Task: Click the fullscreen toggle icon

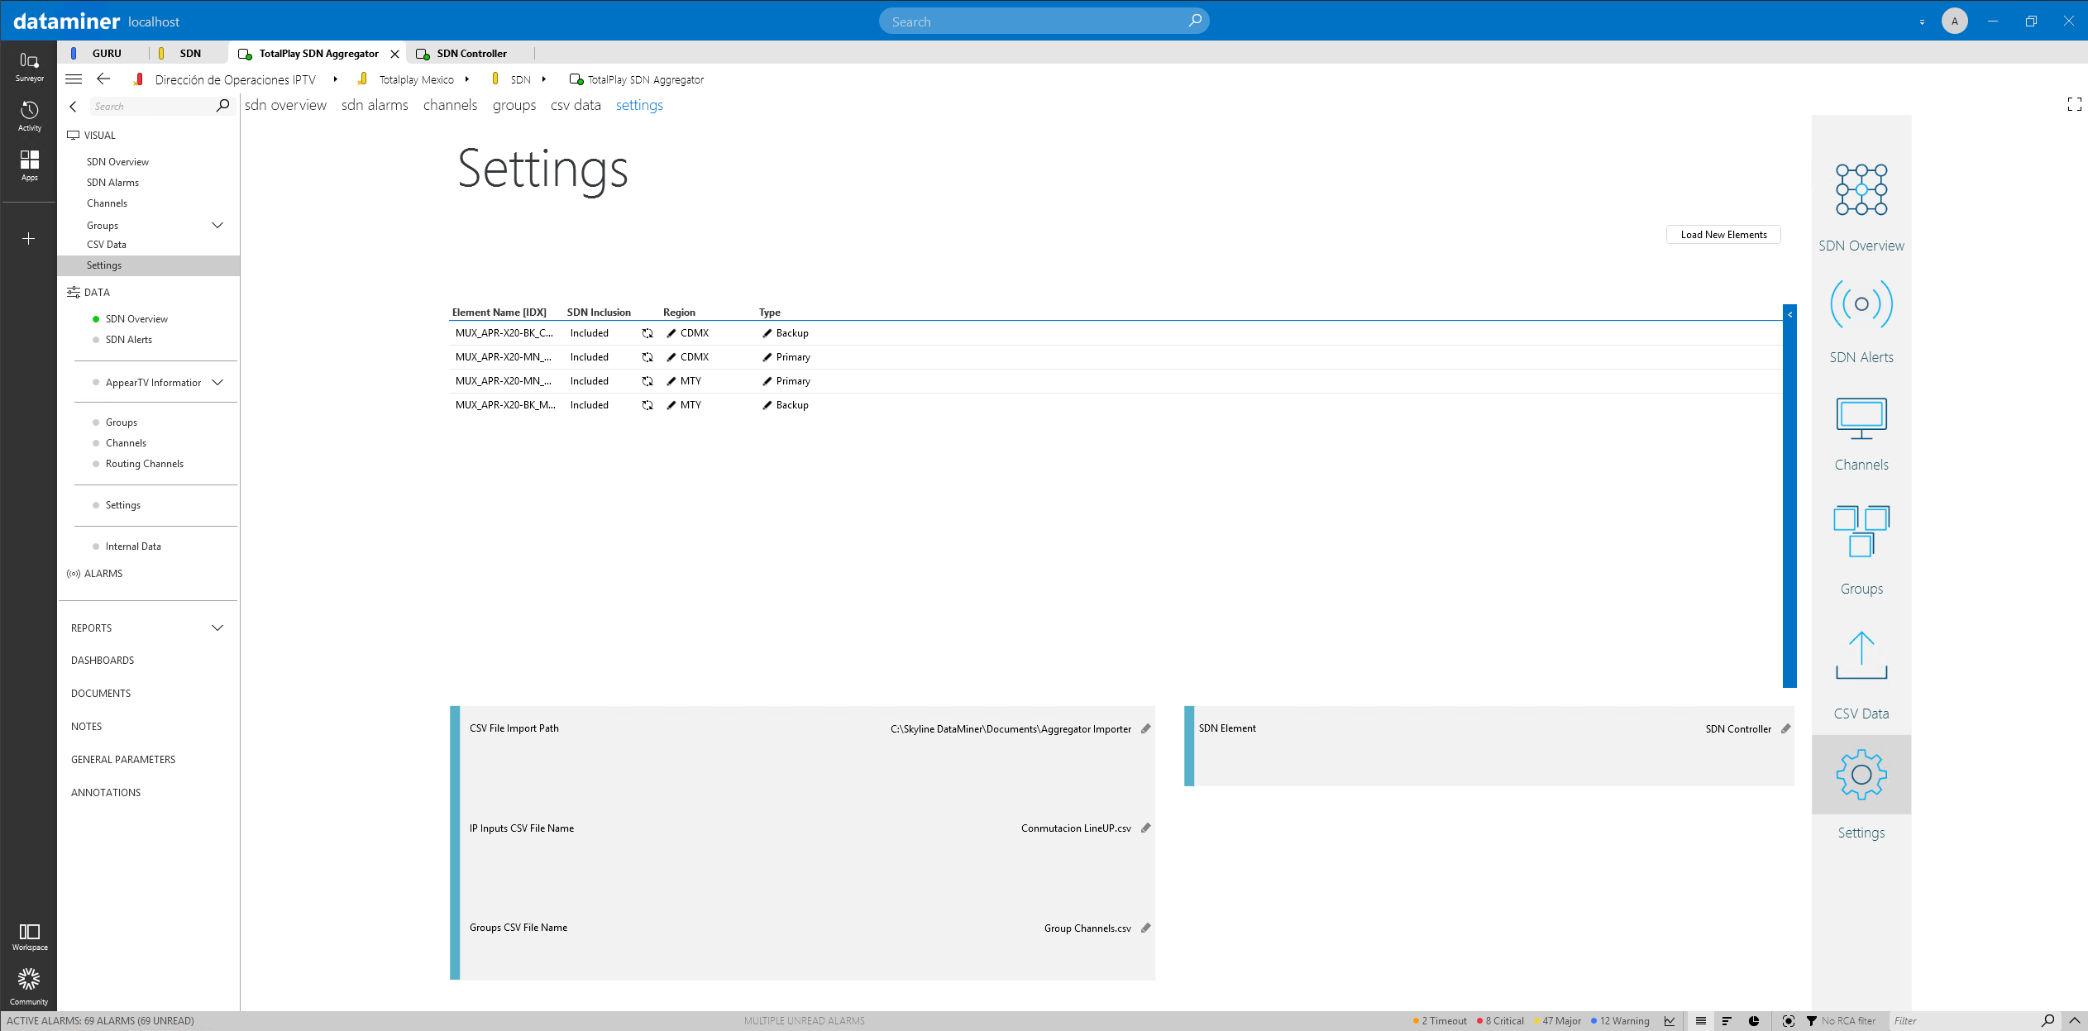Action: point(2074,104)
